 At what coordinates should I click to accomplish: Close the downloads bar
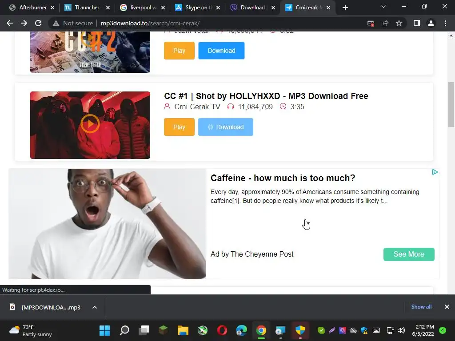tap(447, 307)
